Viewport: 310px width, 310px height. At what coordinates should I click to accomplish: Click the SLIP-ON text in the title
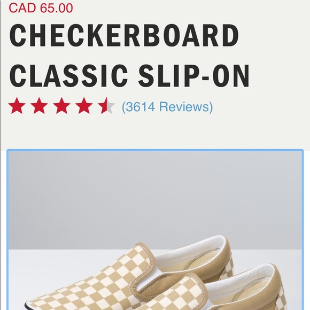(x=193, y=76)
